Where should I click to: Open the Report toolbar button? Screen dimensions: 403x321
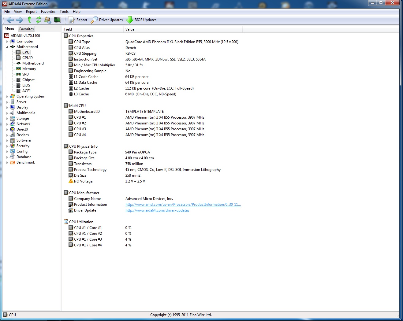[78, 20]
